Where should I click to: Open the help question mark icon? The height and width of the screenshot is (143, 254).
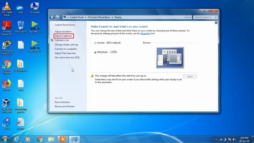[216, 23]
